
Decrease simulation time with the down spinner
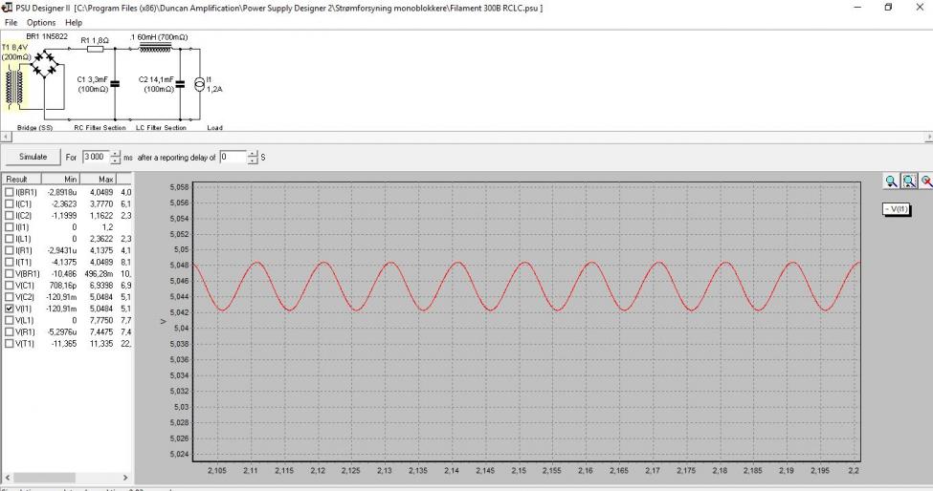point(116,160)
